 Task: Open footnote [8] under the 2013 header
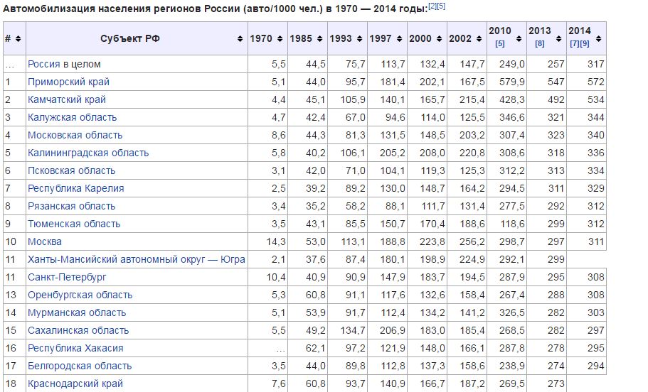tap(539, 44)
